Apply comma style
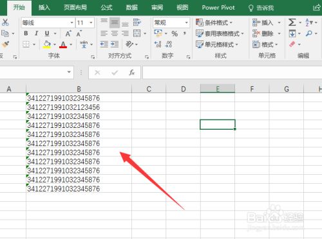322x239 pixels. [x=184, y=33]
